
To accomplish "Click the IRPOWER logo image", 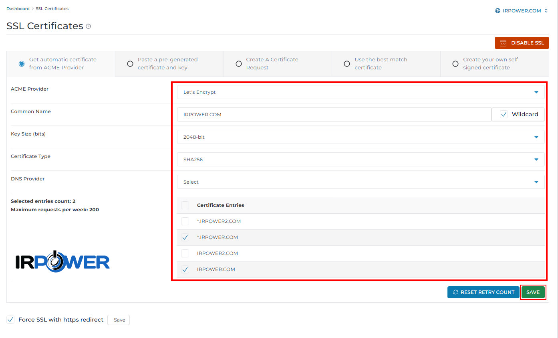I will pyautogui.click(x=62, y=261).
